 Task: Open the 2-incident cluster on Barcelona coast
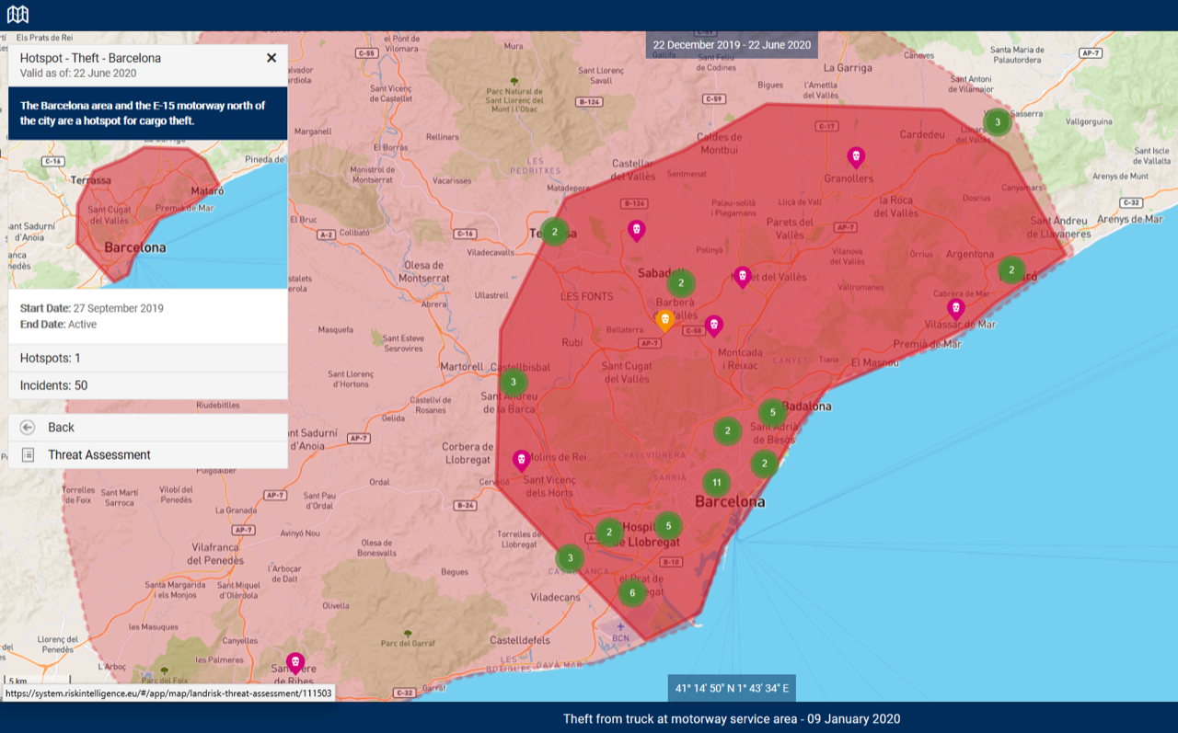pyautogui.click(x=764, y=464)
